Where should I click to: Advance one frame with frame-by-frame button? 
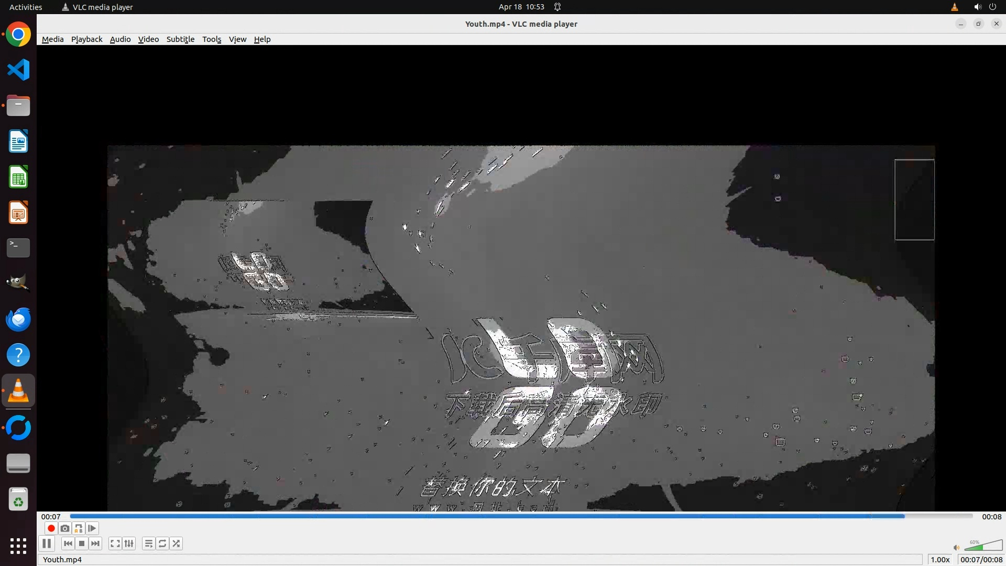[92, 528]
